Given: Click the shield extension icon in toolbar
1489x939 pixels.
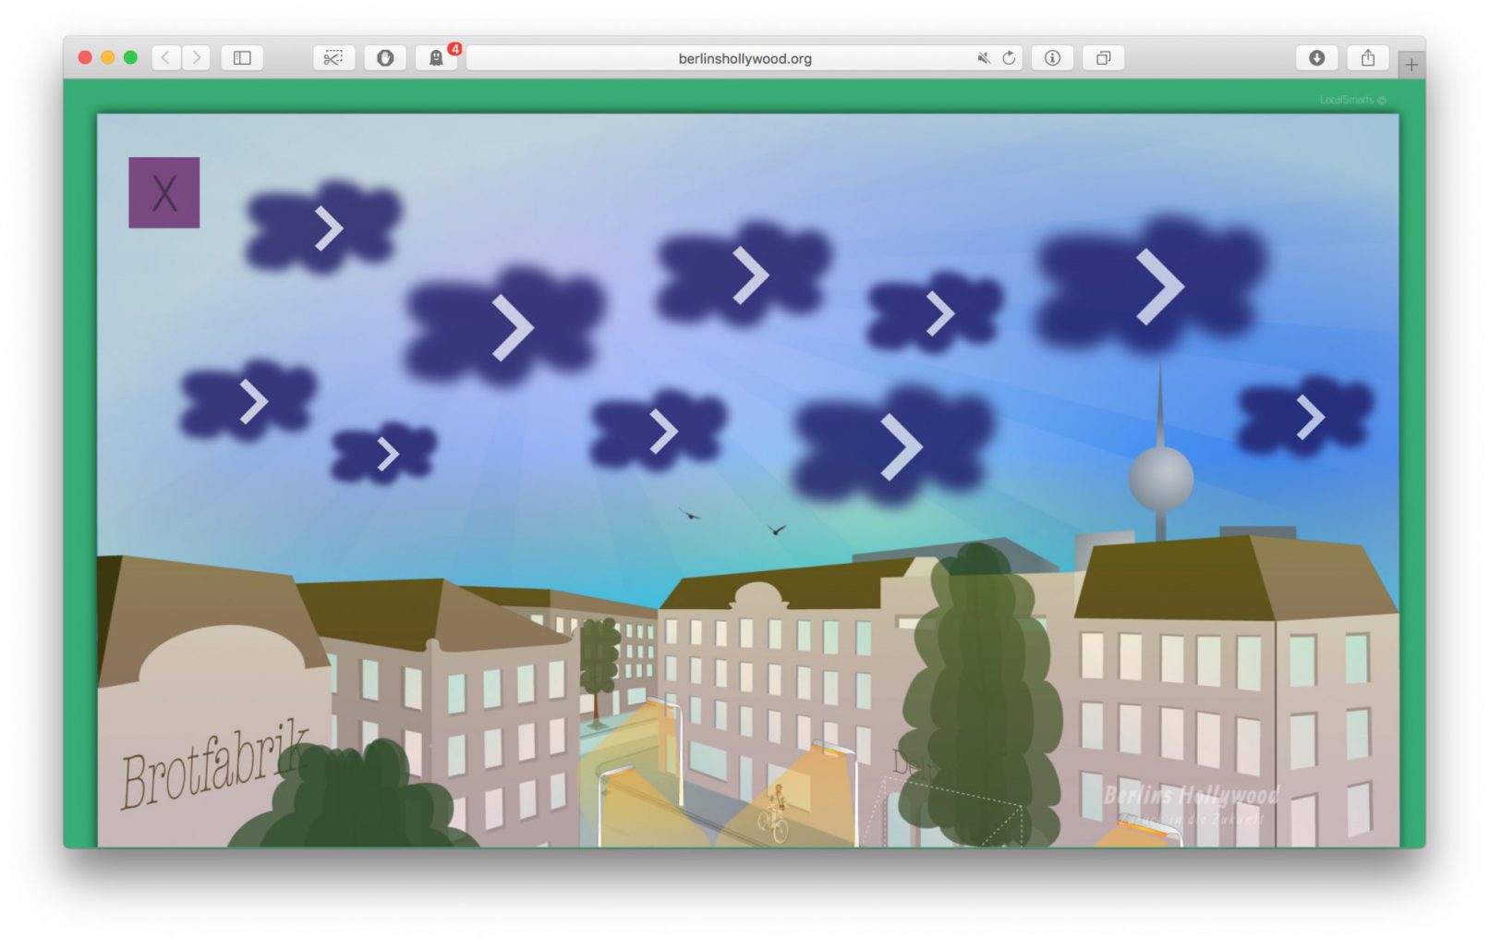Looking at the screenshot, I should [385, 58].
